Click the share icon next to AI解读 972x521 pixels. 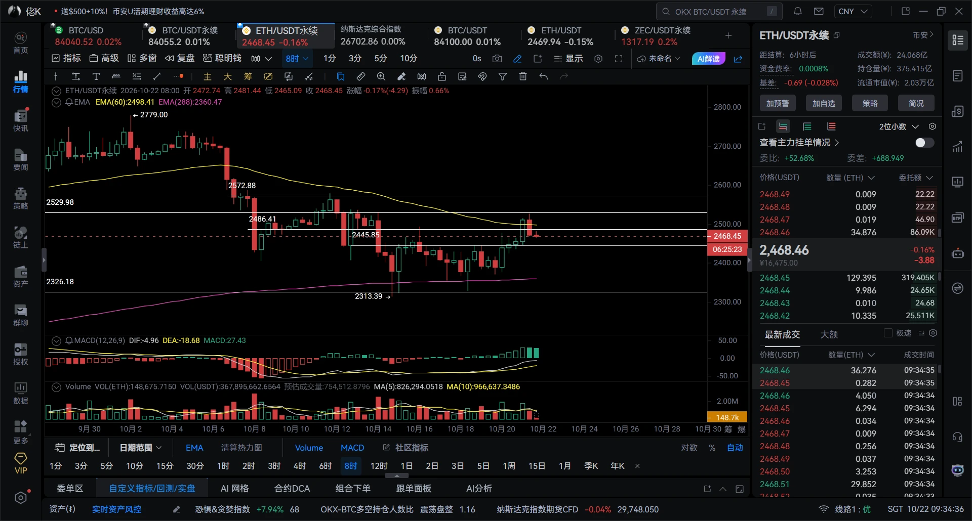click(738, 59)
